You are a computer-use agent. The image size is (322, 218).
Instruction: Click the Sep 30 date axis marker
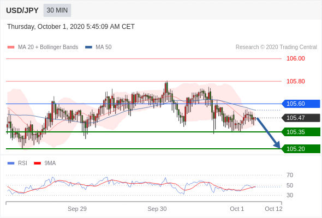tap(157, 209)
